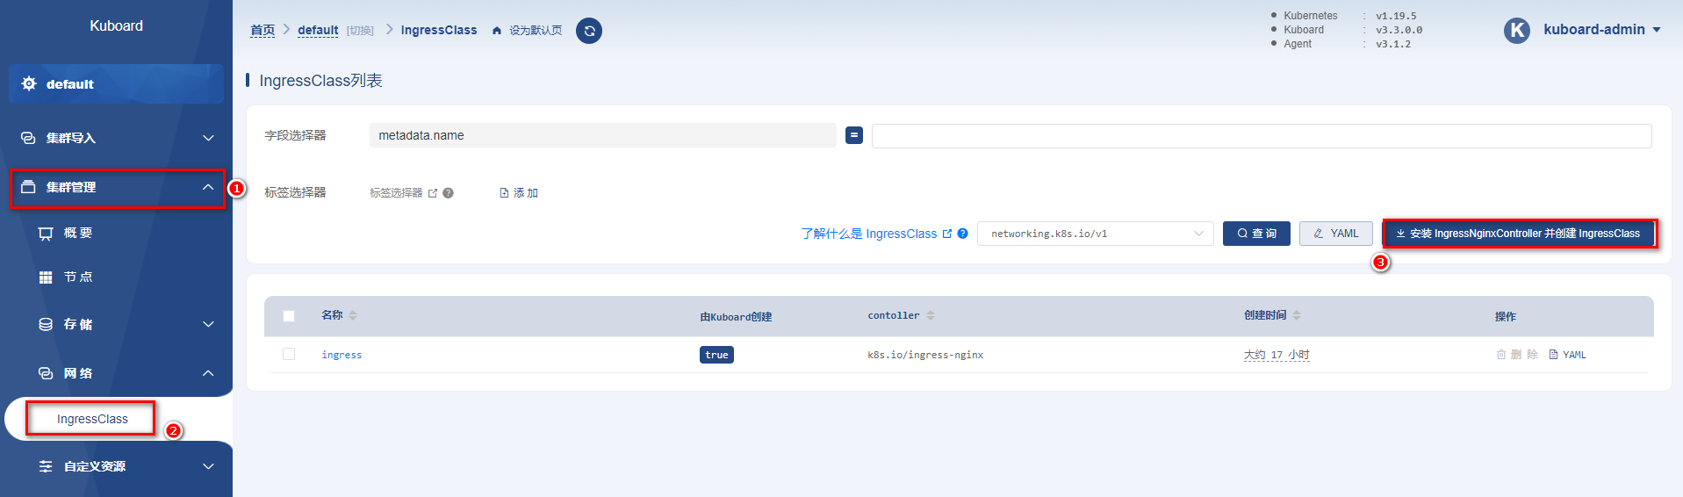Open the 概要 overview menu item
This screenshot has width=1683, height=497.
coord(78,233)
